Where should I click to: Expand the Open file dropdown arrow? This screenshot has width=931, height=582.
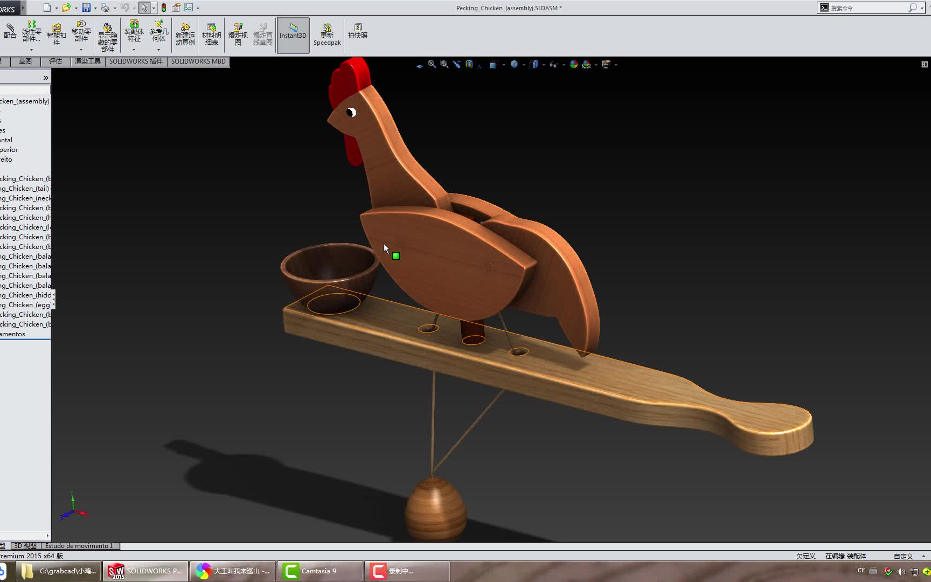click(76, 8)
